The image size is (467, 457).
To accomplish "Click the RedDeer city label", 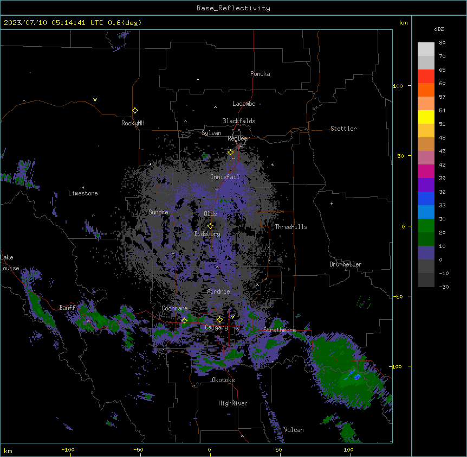I will (x=238, y=138).
